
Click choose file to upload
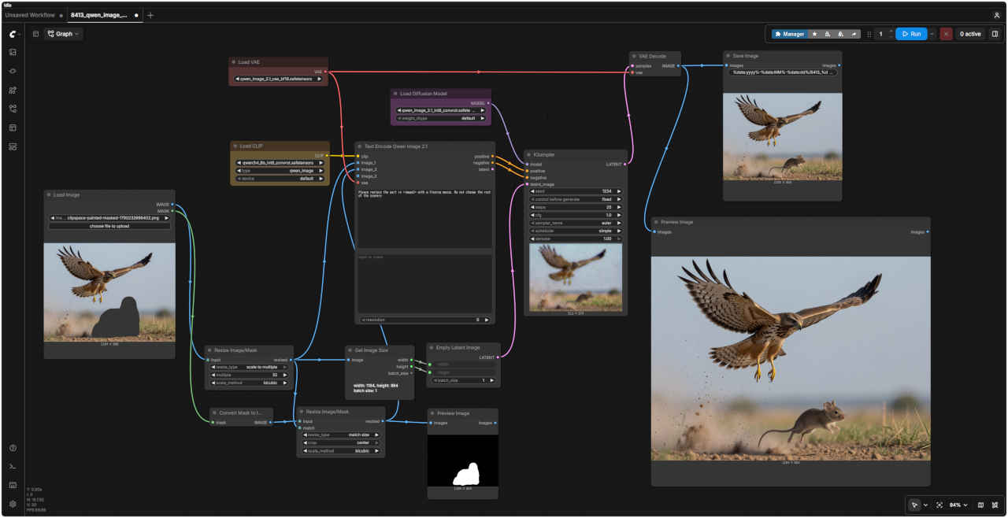(109, 227)
